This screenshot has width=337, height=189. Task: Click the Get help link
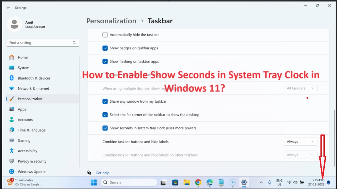point(102,173)
